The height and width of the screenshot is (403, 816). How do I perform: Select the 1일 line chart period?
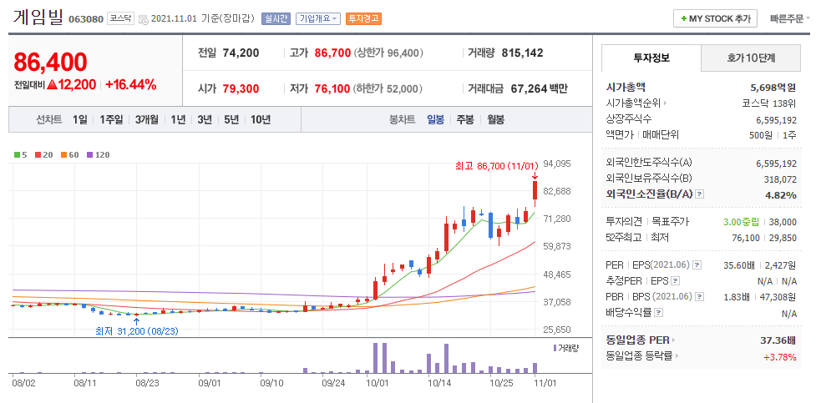coord(80,119)
